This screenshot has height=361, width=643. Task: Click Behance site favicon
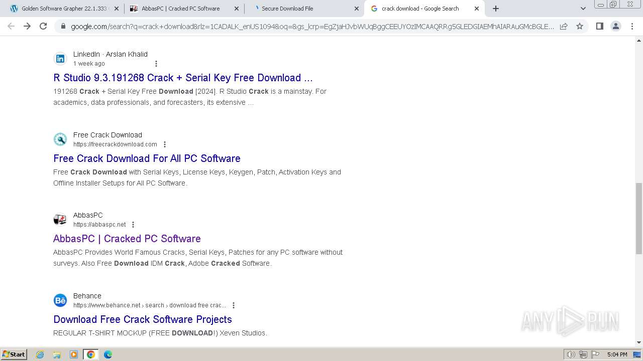[x=60, y=300]
